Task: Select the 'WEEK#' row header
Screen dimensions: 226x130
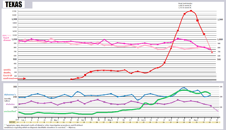Action: click(x=12, y=122)
